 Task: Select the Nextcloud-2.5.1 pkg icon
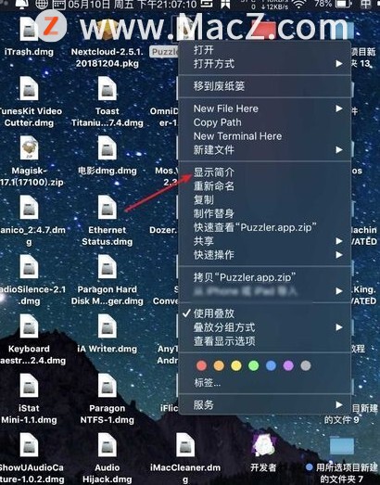coord(107,29)
